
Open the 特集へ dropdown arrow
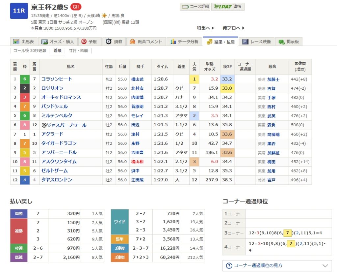pyautogui.click(x=213, y=28)
